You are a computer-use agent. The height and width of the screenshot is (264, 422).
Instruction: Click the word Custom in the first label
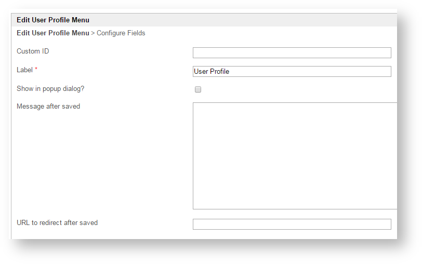28,51
